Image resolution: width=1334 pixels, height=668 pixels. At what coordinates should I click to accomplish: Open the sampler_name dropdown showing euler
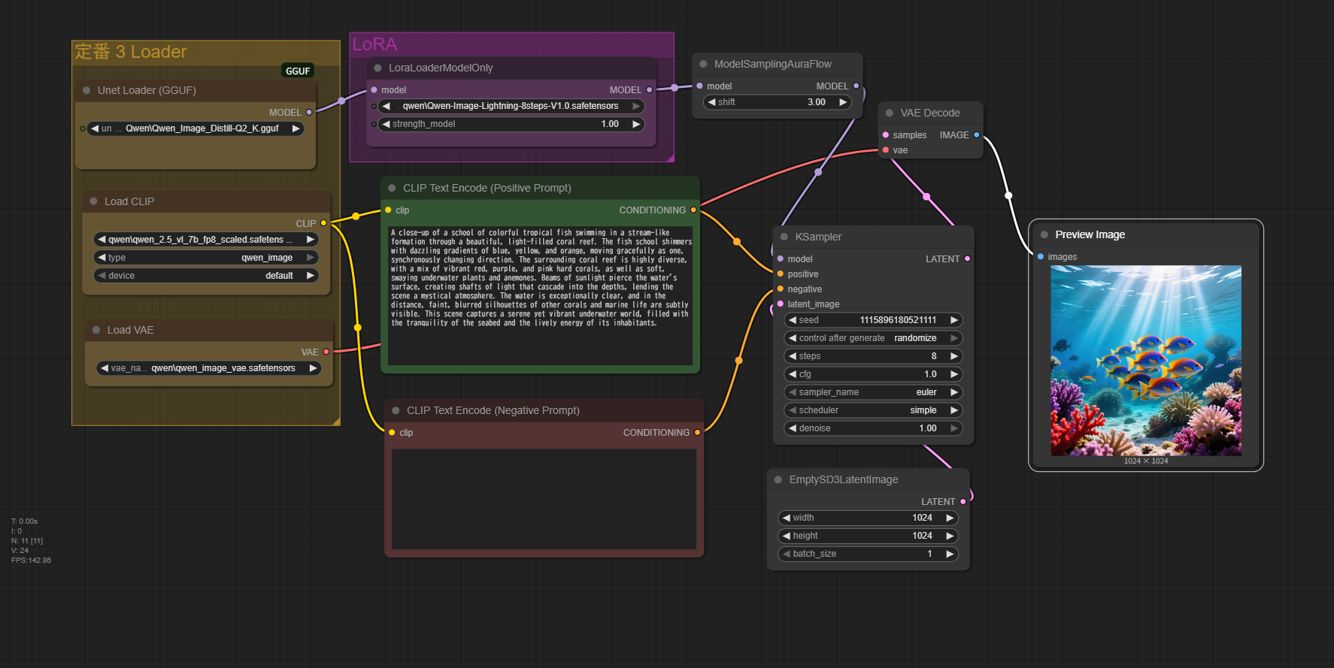[872, 392]
